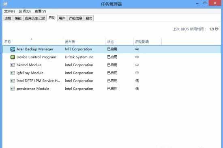Image resolution: width=223 pixels, height=148 pixels.
Task: Switch to the 进程 tab
Action: pos(8,18)
